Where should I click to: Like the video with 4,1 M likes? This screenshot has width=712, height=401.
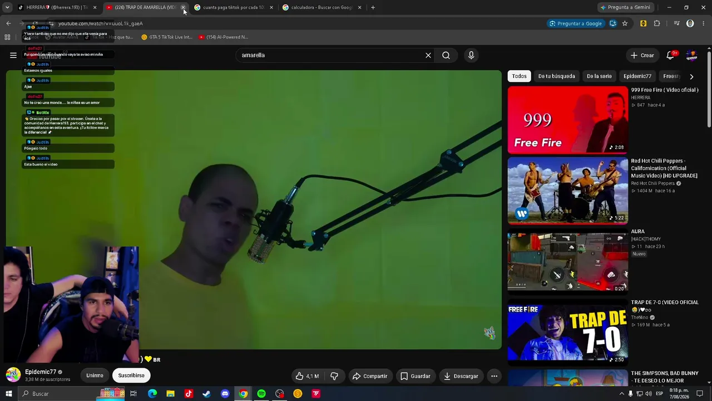[x=307, y=376]
